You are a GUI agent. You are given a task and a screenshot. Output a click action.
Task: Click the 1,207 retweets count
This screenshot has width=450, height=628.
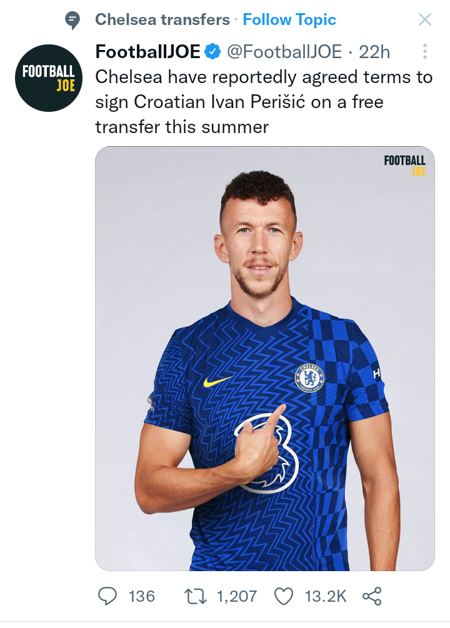tap(237, 596)
